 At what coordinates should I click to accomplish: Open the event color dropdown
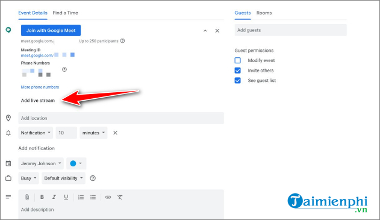click(76, 163)
